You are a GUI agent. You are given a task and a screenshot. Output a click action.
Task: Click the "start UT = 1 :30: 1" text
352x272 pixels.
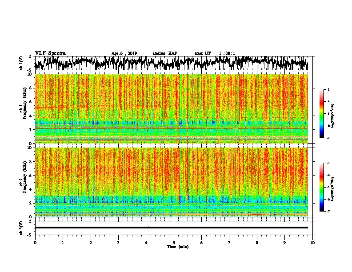(215, 53)
